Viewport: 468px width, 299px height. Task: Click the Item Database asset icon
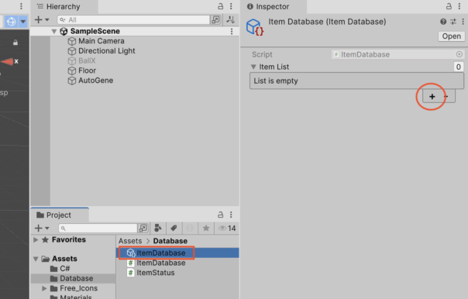click(255, 27)
